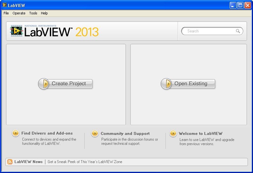Click the arrow icon on Create Project
Screen dimensions: 253x173
coord(43,84)
